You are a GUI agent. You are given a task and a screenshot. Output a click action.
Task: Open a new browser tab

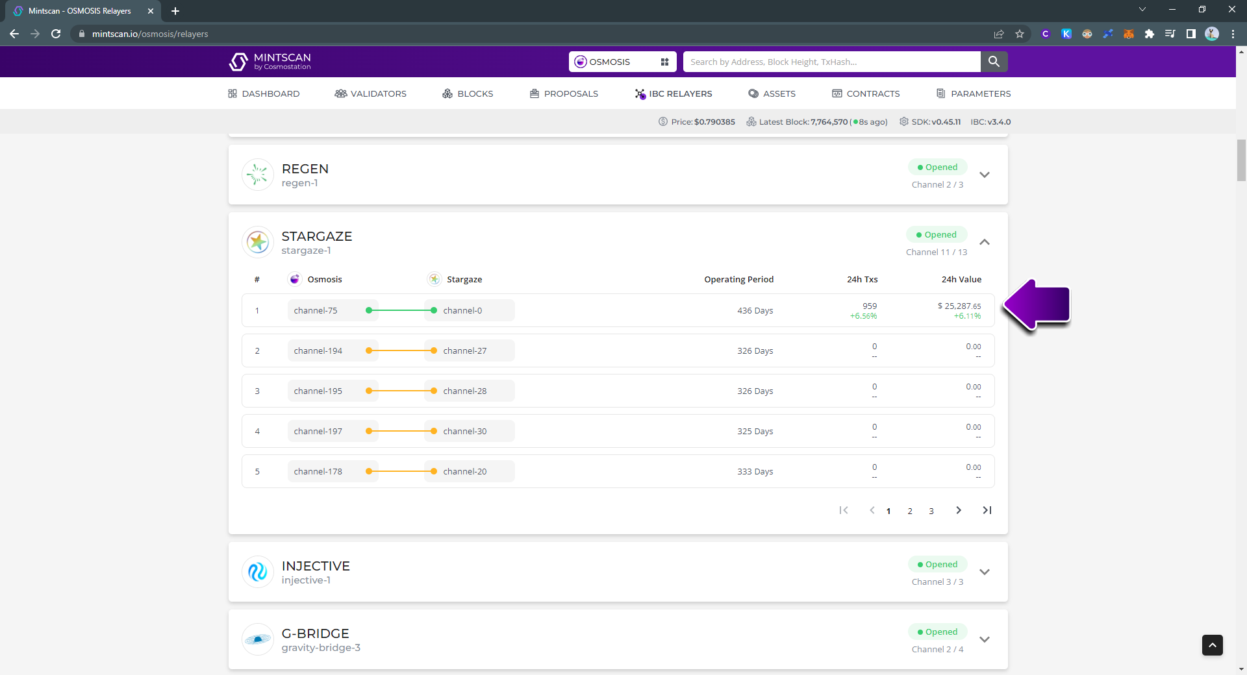[175, 11]
